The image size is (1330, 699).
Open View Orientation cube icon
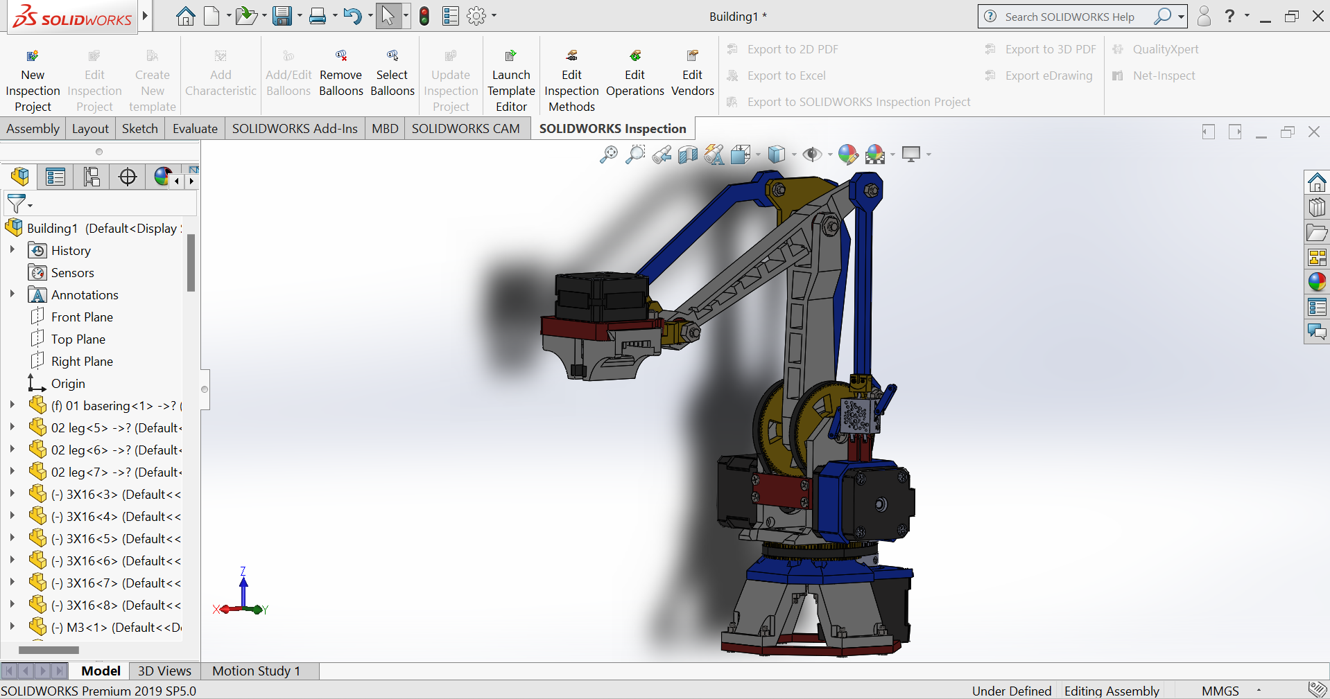(741, 154)
